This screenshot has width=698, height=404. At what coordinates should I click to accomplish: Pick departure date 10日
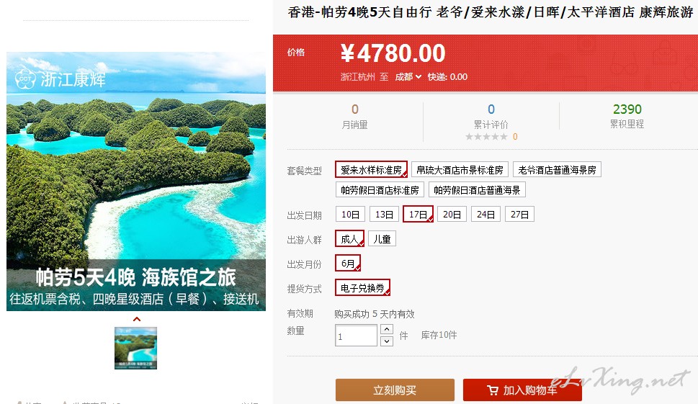(x=350, y=215)
